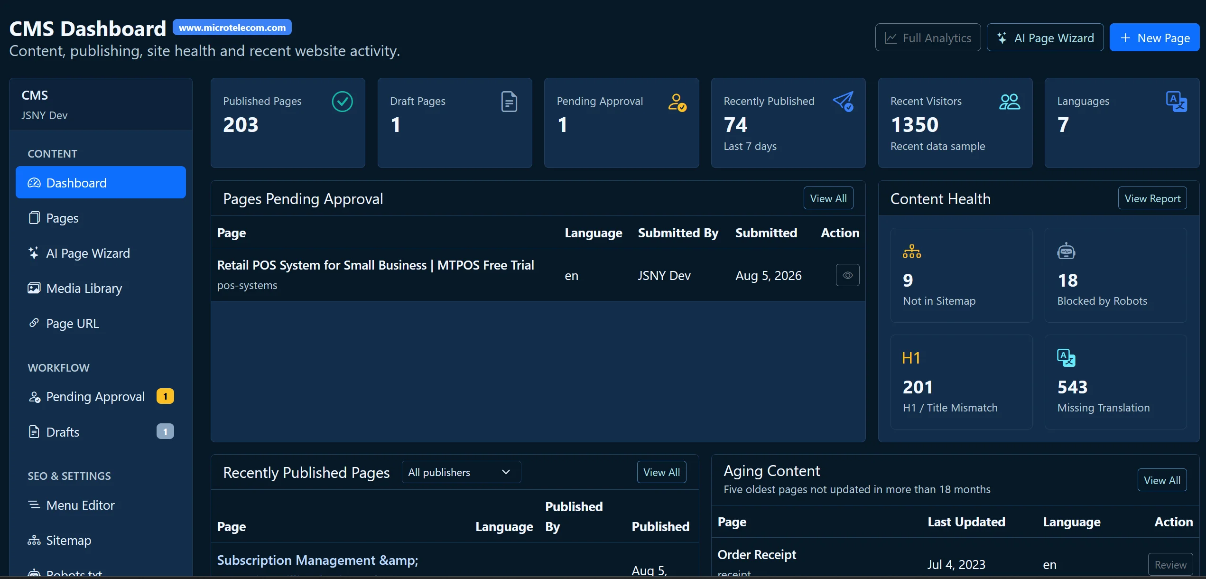View All aging content
Image resolution: width=1206 pixels, height=579 pixels.
pos(1162,480)
